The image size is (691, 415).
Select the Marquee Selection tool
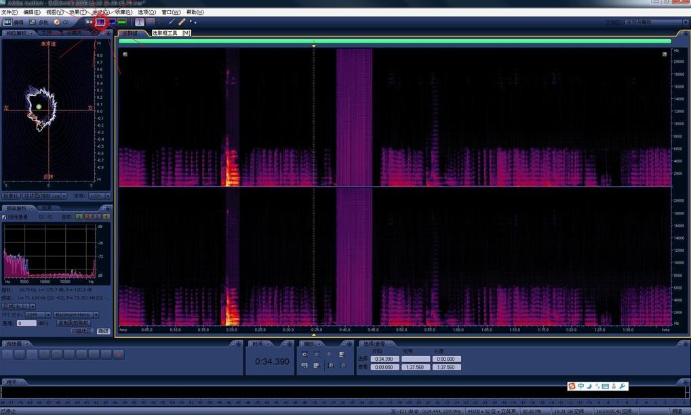[x=151, y=22]
